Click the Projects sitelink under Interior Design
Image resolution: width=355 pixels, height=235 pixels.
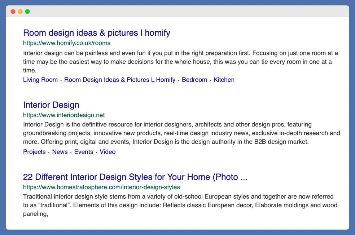click(x=34, y=152)
